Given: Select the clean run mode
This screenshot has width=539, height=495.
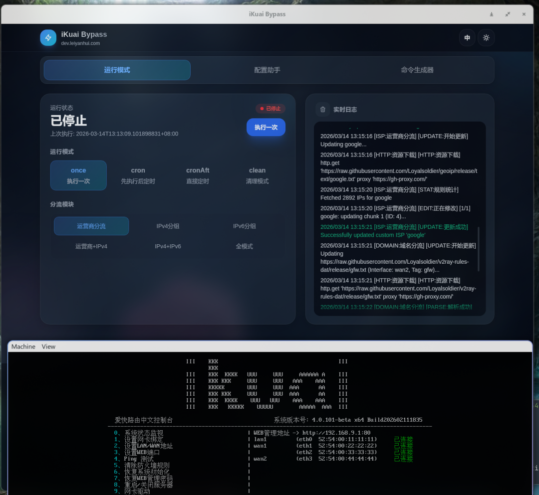Looking at the screenshot, I should point(257,175).
